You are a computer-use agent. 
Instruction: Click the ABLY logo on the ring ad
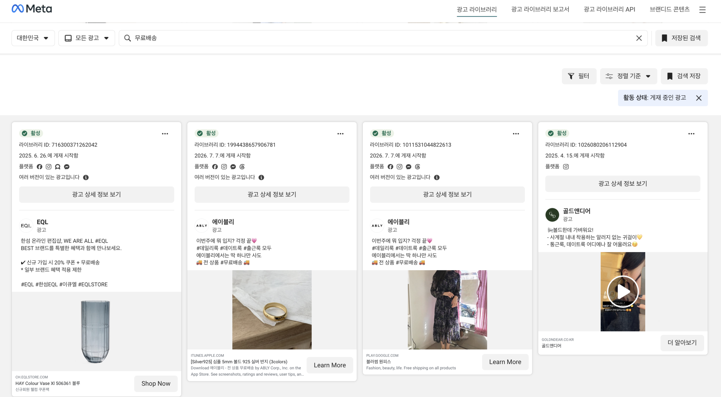(x=202, y=226)
